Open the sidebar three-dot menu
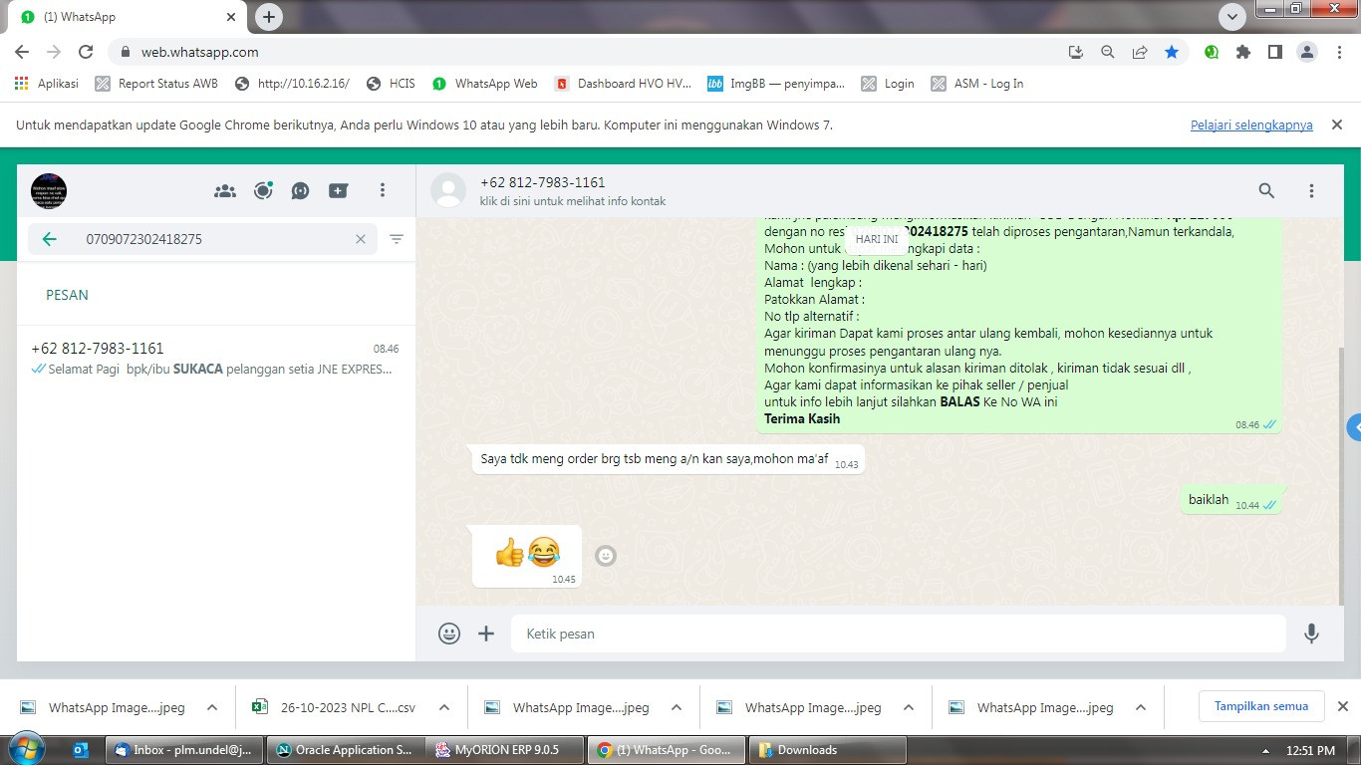1361x765 pixels. tap(383, 190)
